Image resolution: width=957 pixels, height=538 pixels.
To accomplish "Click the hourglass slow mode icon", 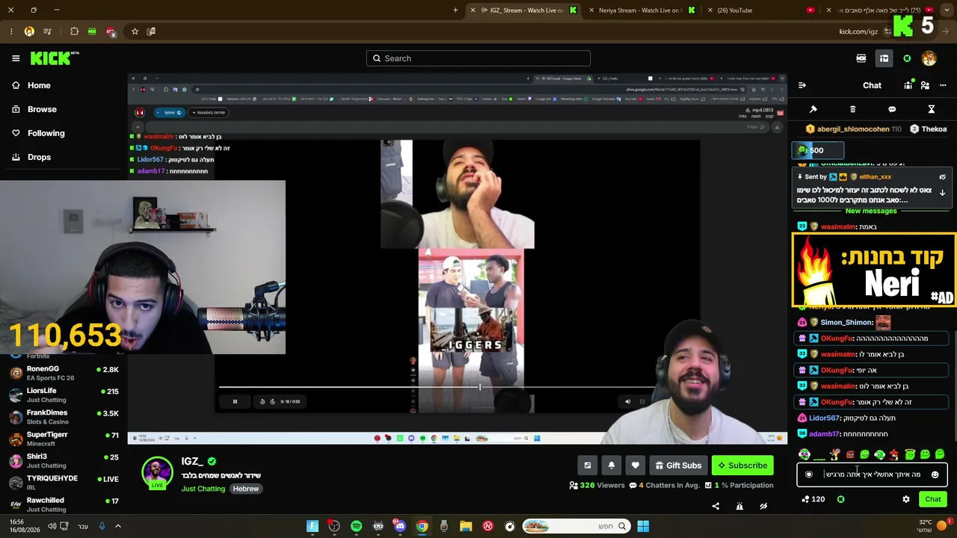I will (932, 109).
